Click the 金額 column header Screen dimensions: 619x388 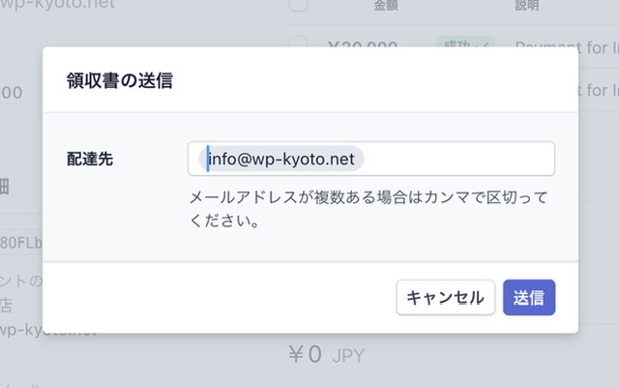[x=386, y=6]
